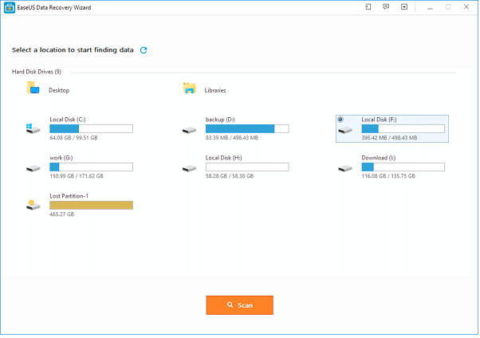This screenshot has height=338, width=480.
Task: Click the '58.28 GB / 58.38 GB' size text
Action: [230, 176]
